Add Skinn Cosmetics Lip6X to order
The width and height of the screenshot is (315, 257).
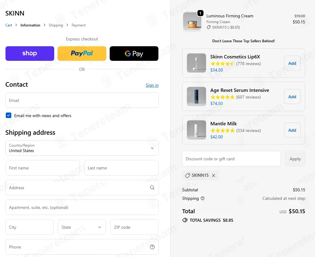[x=292, y=63]
